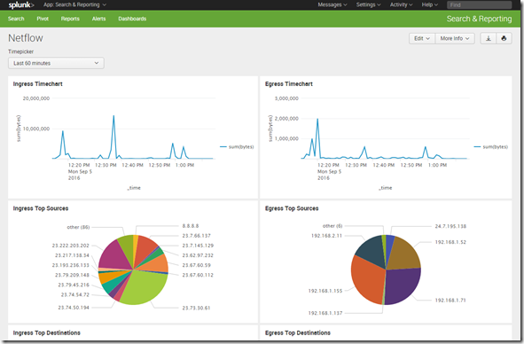The height and width of the screenshot is (344, 524).
Task: Click the 192.168.1.155 label
Action: [325, 291]
